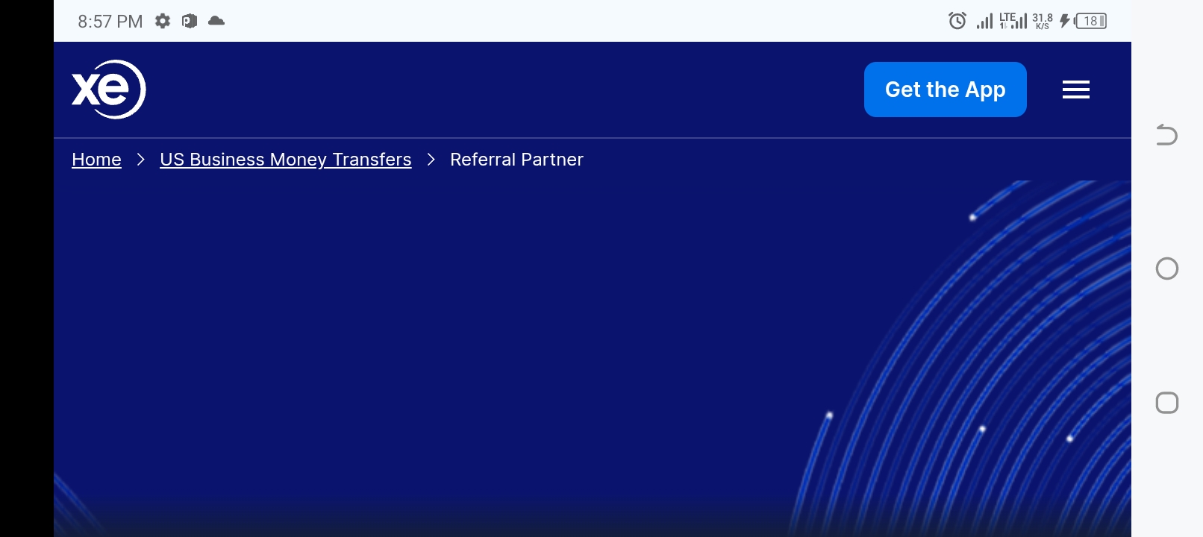
Task: Go to Home breadcrumb link
Action: pyautogui.click(x=96, y=160)
